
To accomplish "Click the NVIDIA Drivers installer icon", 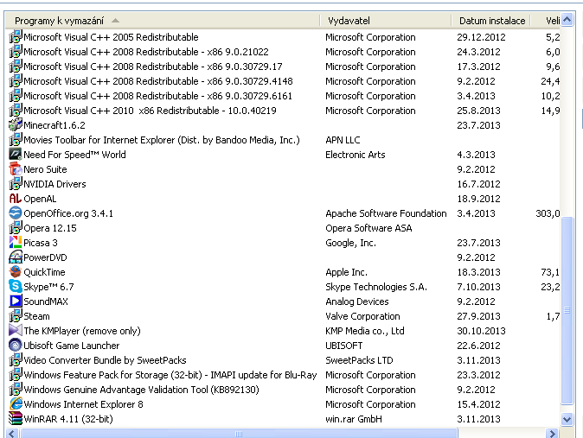I will click(x=16, y=184).
